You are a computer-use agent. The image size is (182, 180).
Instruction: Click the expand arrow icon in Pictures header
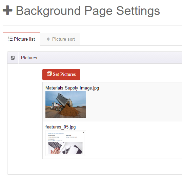pos(13,58)
